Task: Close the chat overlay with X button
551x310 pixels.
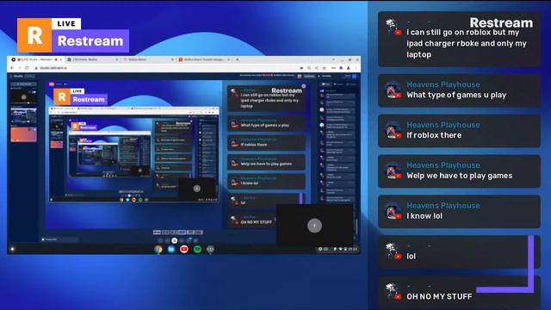Action: point(304,86)
